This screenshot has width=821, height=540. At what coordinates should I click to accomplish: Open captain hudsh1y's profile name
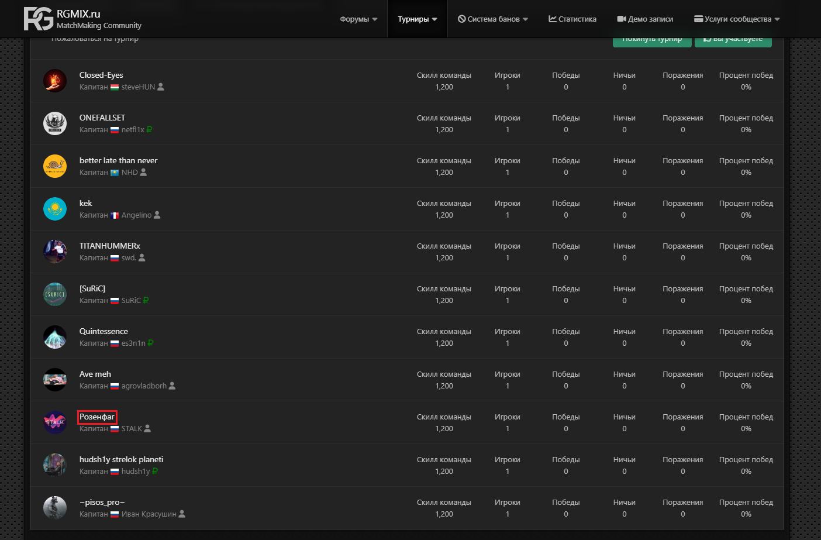[x=136, y=472]
